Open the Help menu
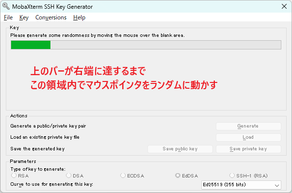The image size is (292, 193). point(79,17)
